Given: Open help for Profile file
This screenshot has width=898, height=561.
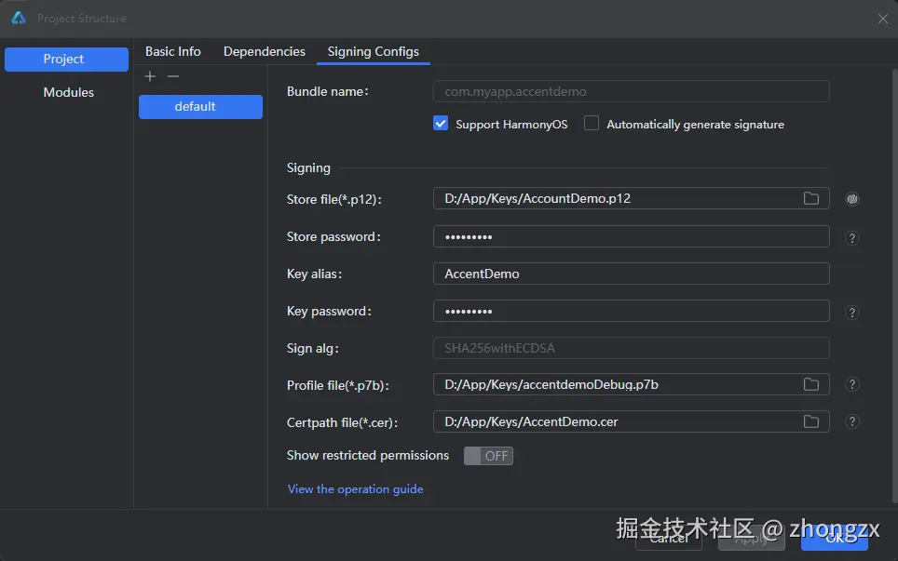Looking at the screenshot, I should 852,384.
